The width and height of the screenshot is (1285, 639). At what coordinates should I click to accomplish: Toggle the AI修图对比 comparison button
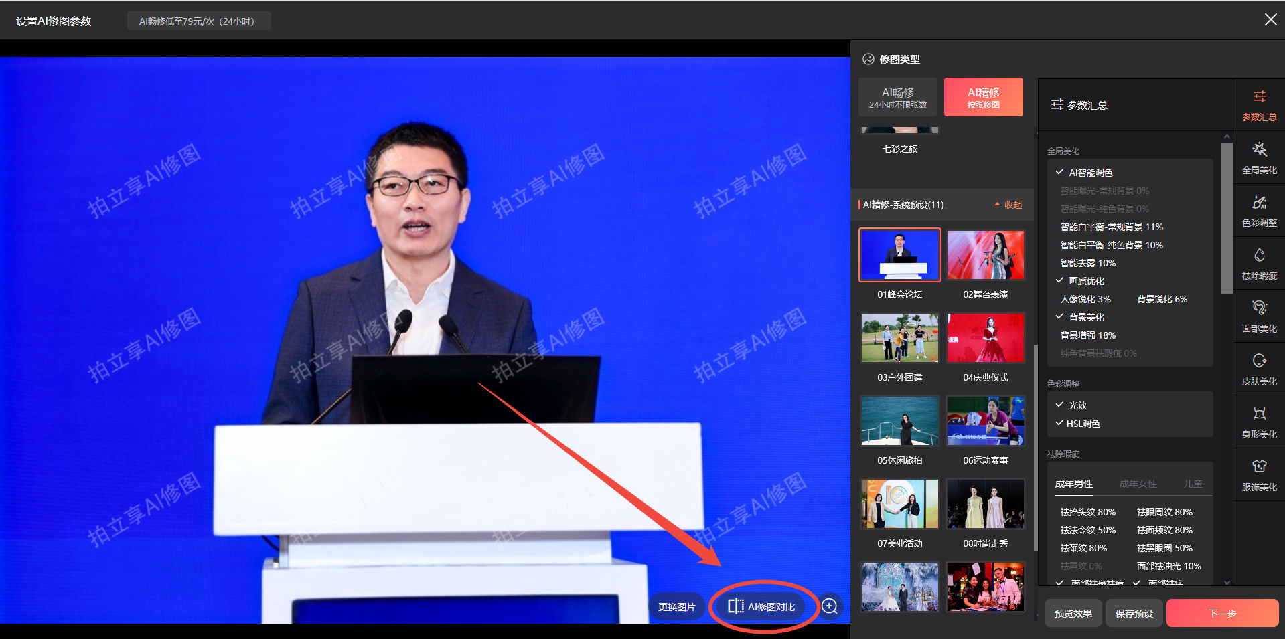[762, 606]
